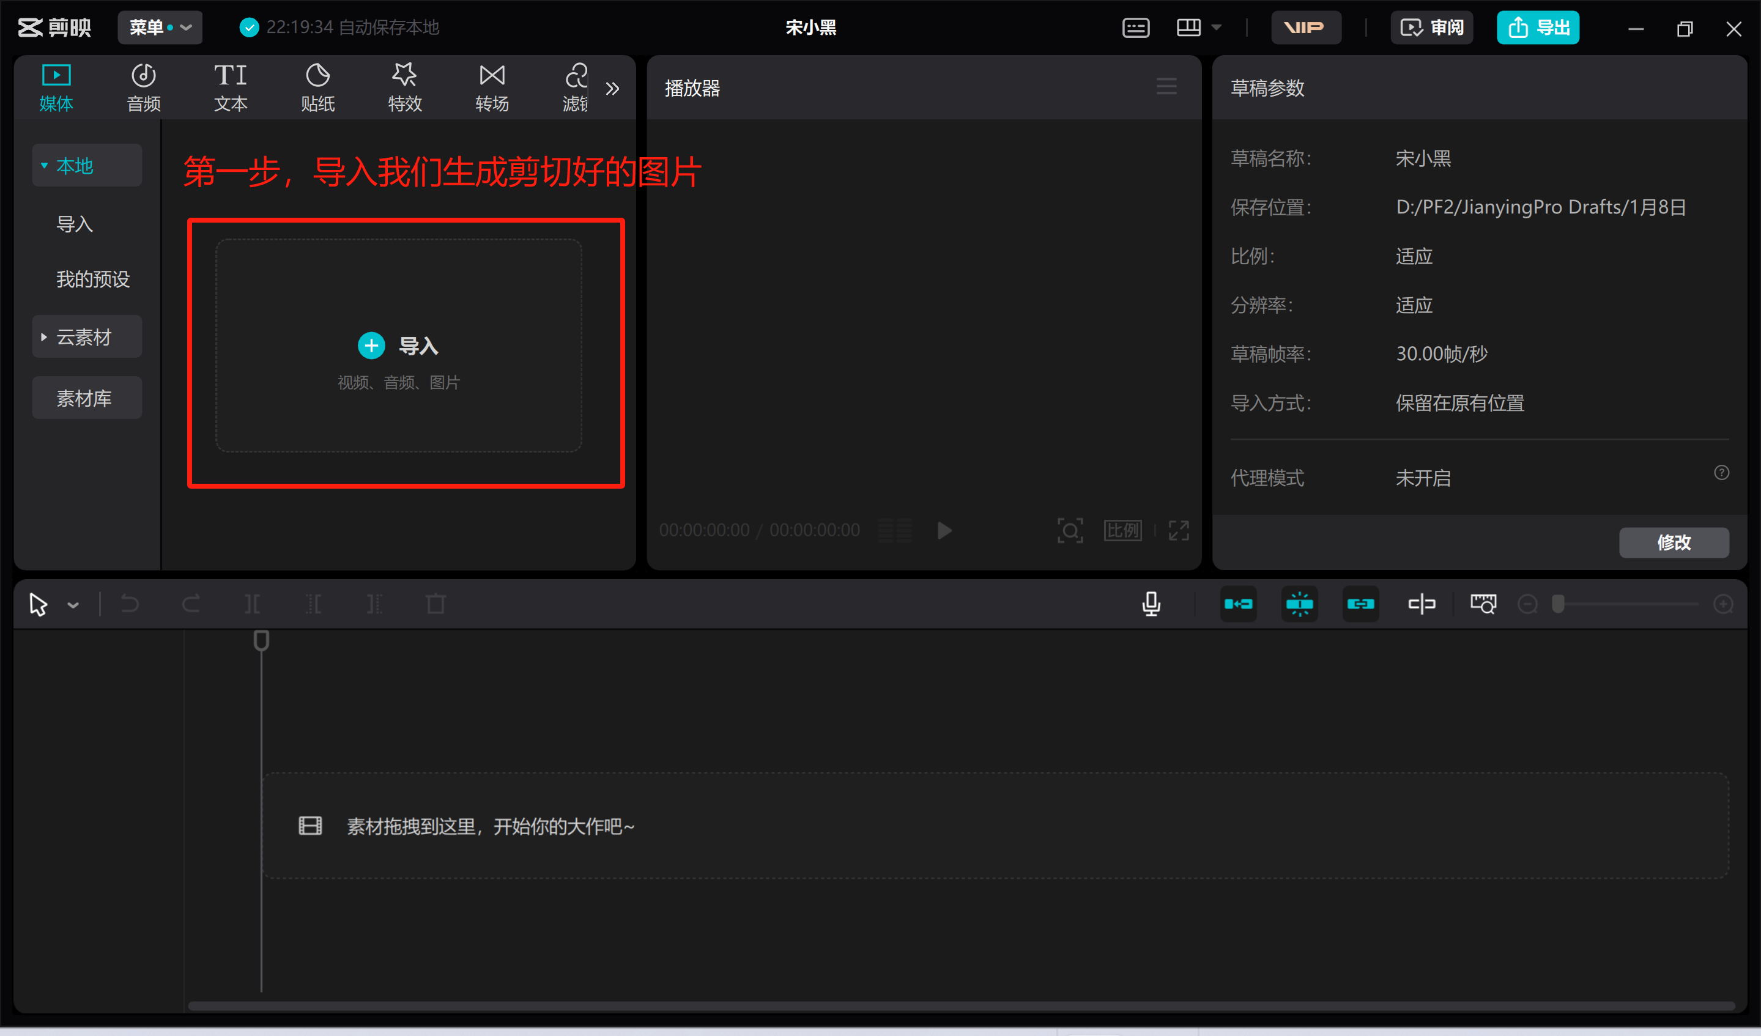Toggle auto snapping
Screen dimensions: 1761x1036
pyautogui.click(x=1300, y=604)
